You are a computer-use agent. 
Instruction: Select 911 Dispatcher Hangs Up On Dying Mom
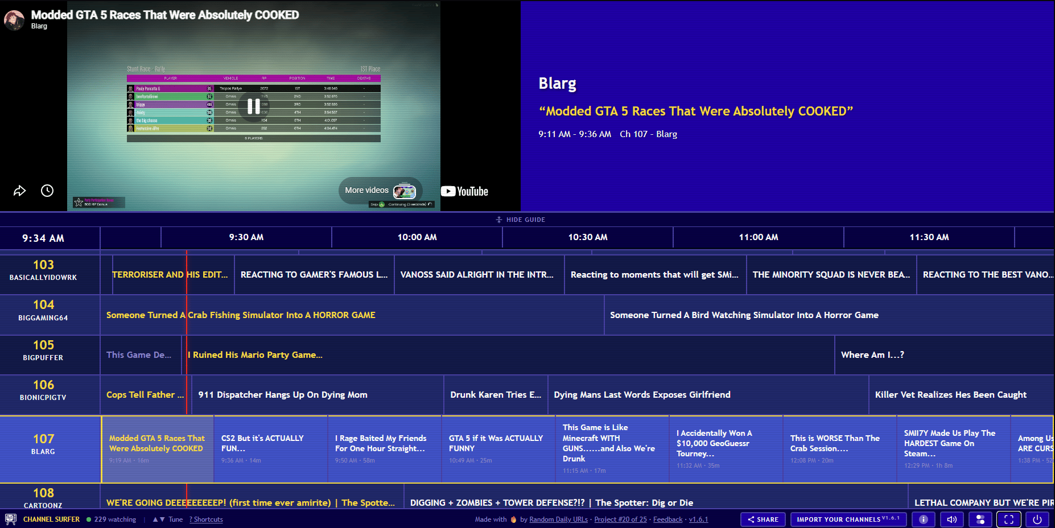point(318,394)
